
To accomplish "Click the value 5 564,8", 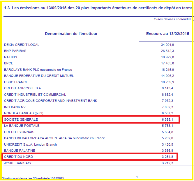I will pyautogui.click(x=167, y=132).
